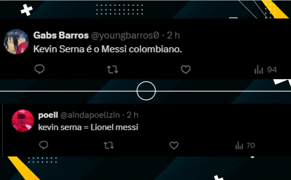Screen dimensions: 291x180
Task: Open Gabs Barros display name
Action: click(x=61, y=35)
